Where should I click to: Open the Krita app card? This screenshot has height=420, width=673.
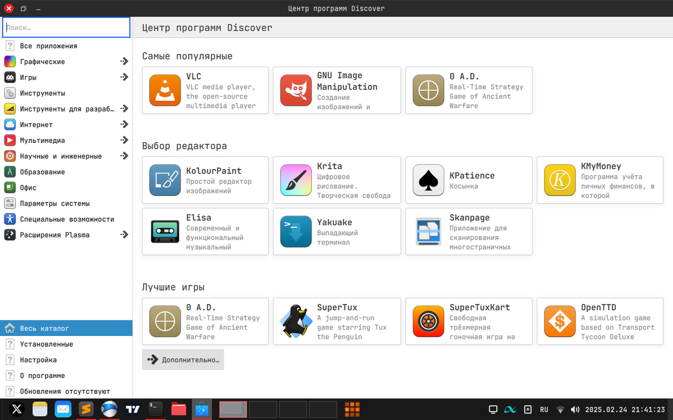(336, 180)
